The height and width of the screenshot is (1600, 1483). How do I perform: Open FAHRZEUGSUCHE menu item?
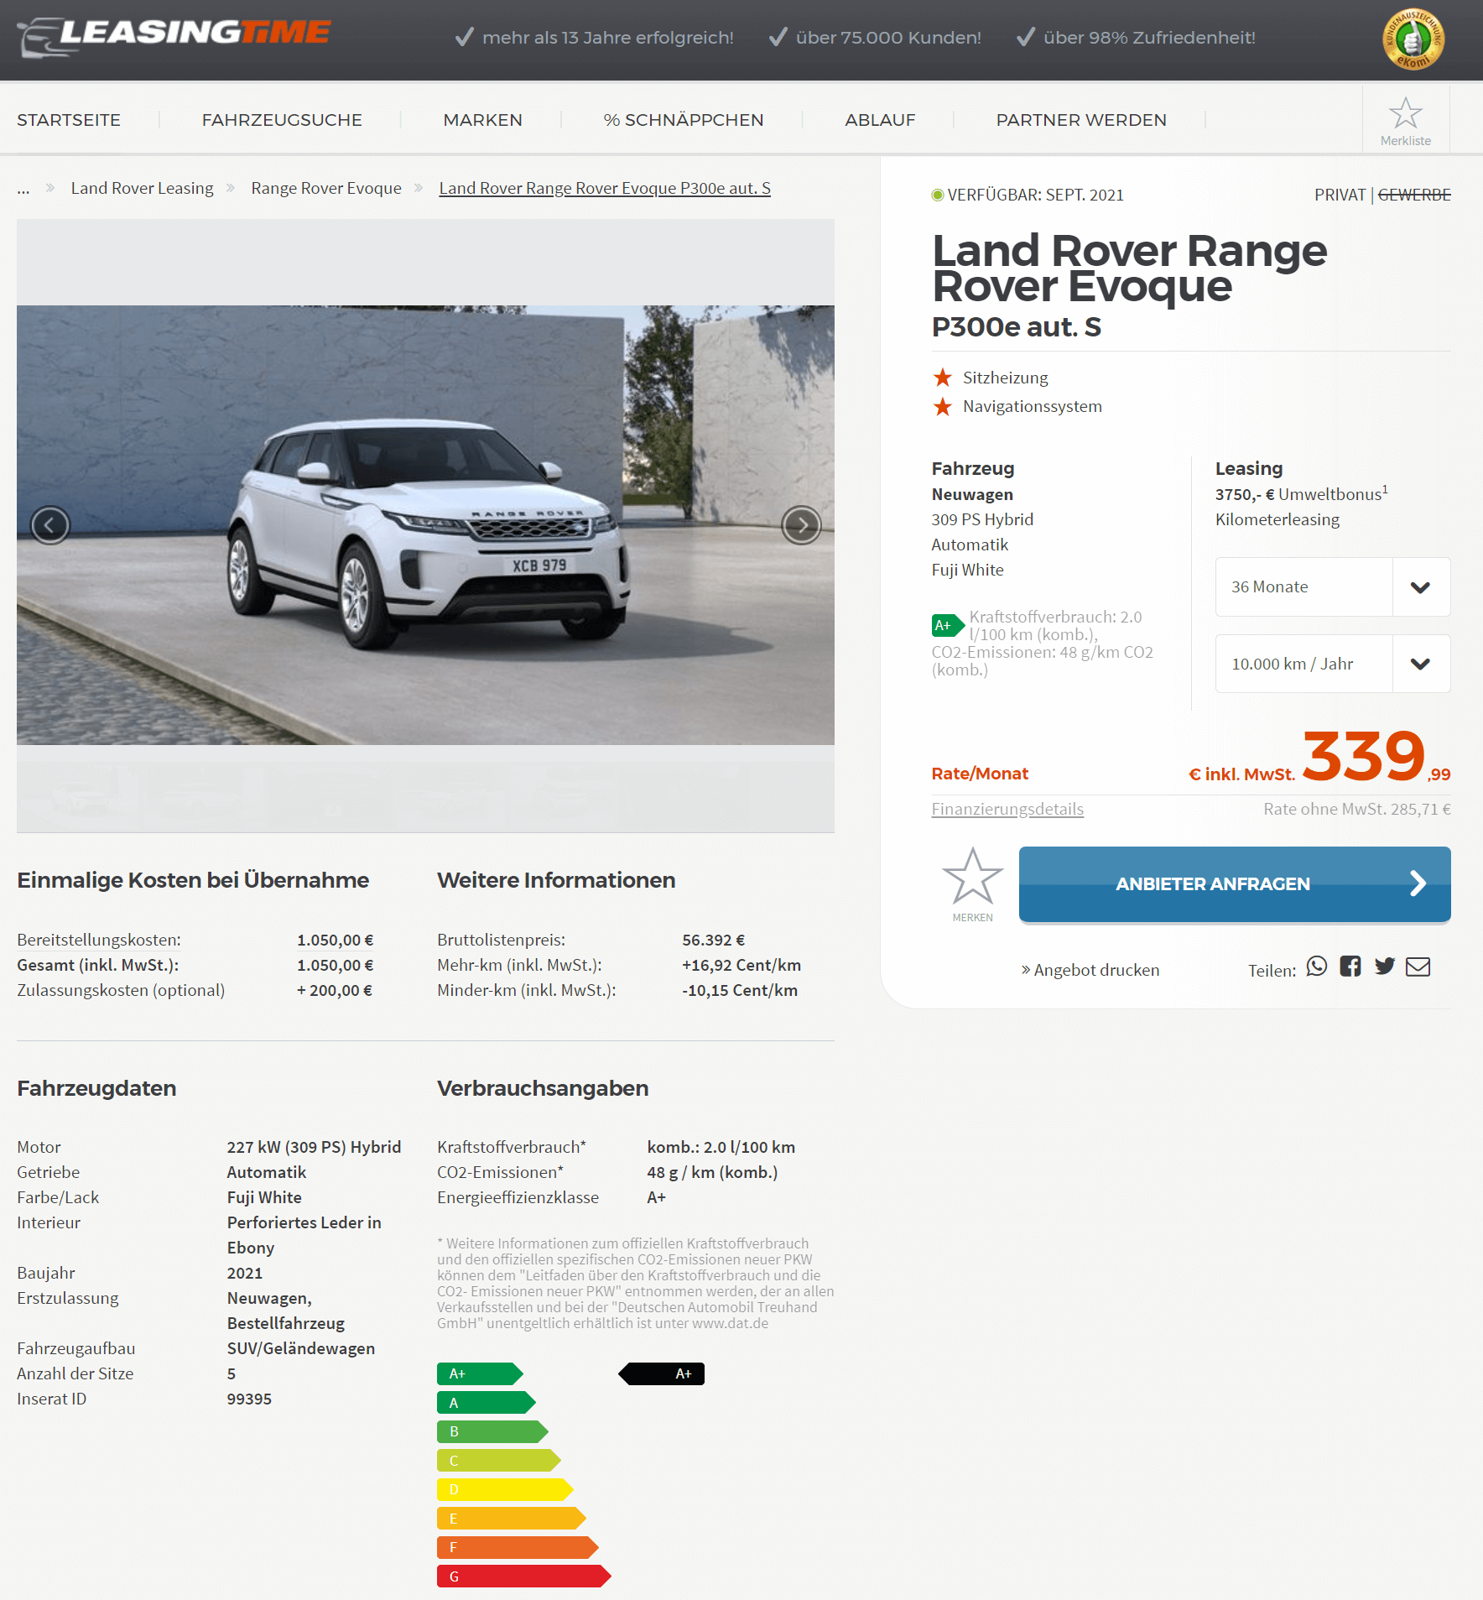(x=282, y=120)
